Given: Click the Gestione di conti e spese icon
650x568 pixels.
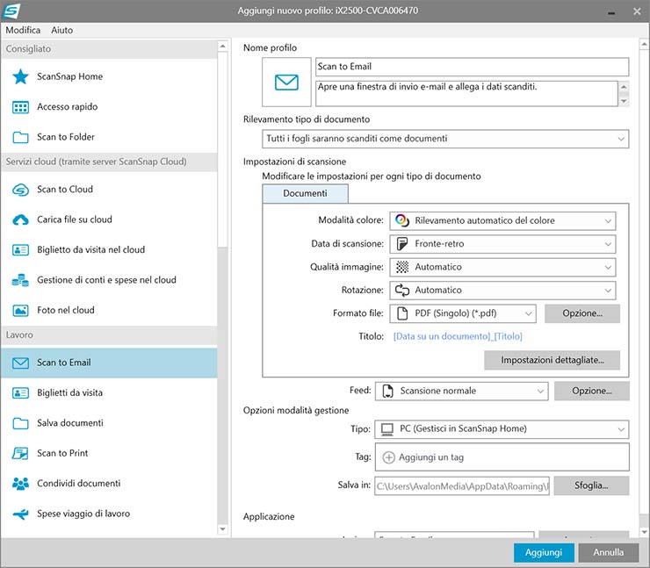Looking at the screenshot, I should pos(20,280).
